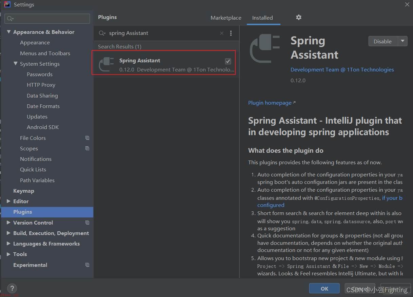Screen dimensions: 413x297
Task: Click the plugins settings gear icon
Action: [298, 17]
